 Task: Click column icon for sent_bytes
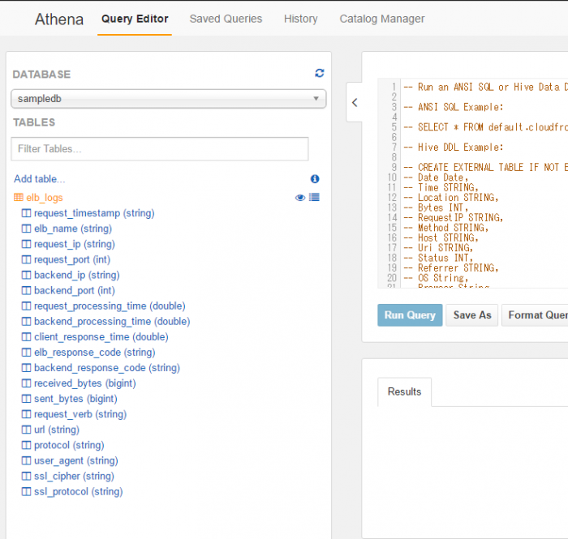pos(26,399)
